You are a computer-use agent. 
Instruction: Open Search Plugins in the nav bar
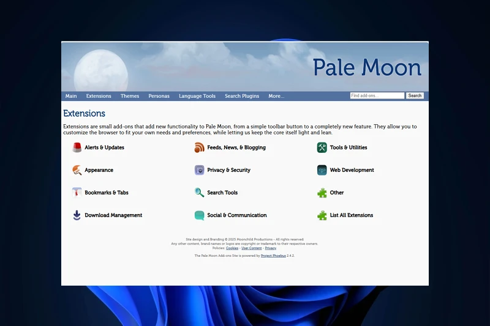click(x=242, y=96)
